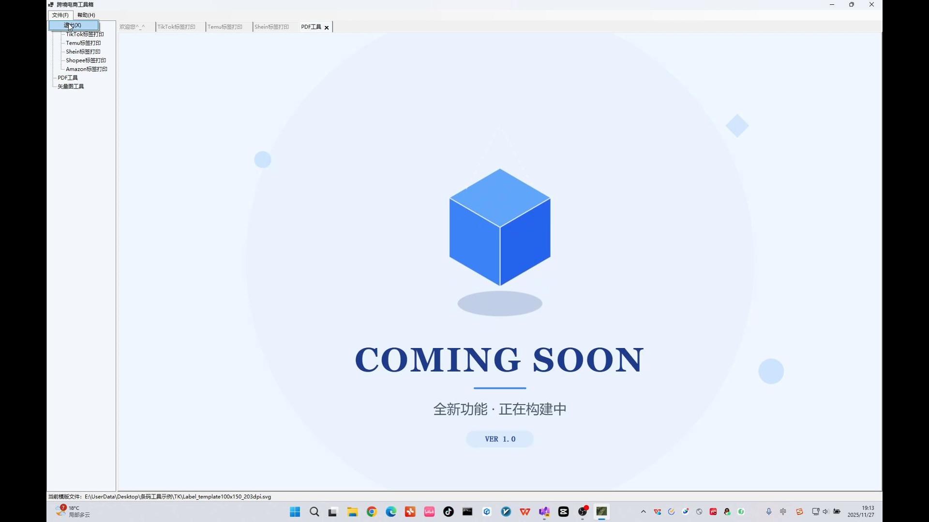This screenshot has width=929, height=522.
Task: Open the 帮助(H) menu
Action: [x=86, y=15]
